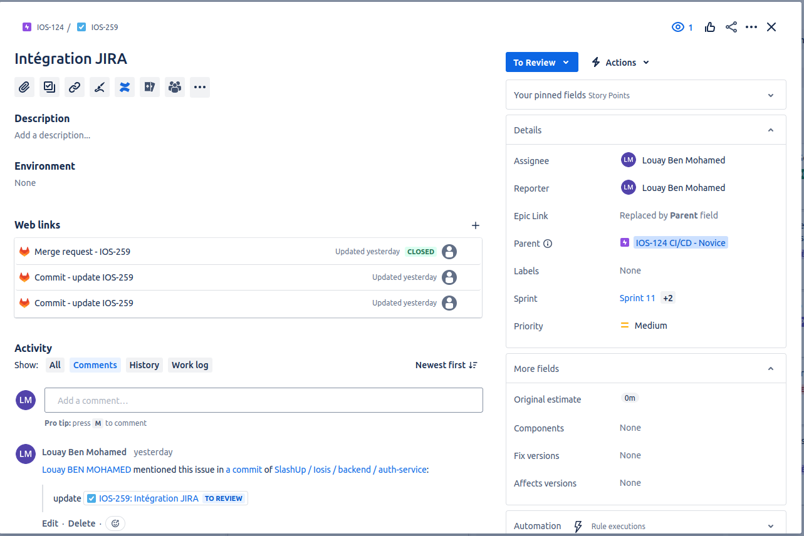This screenshot has height=536, width=804.
Task: Select the add child issue icon
Action: pyautogui.click(x=50, y=87)
